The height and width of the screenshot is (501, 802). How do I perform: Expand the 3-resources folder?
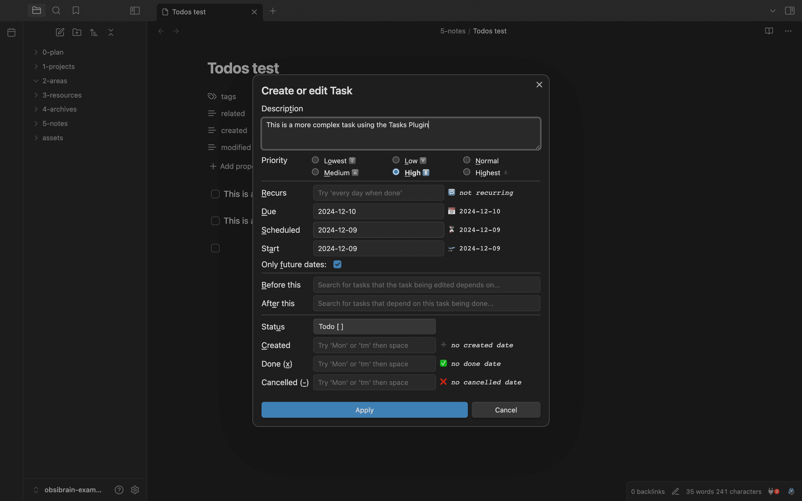[36, 95]
